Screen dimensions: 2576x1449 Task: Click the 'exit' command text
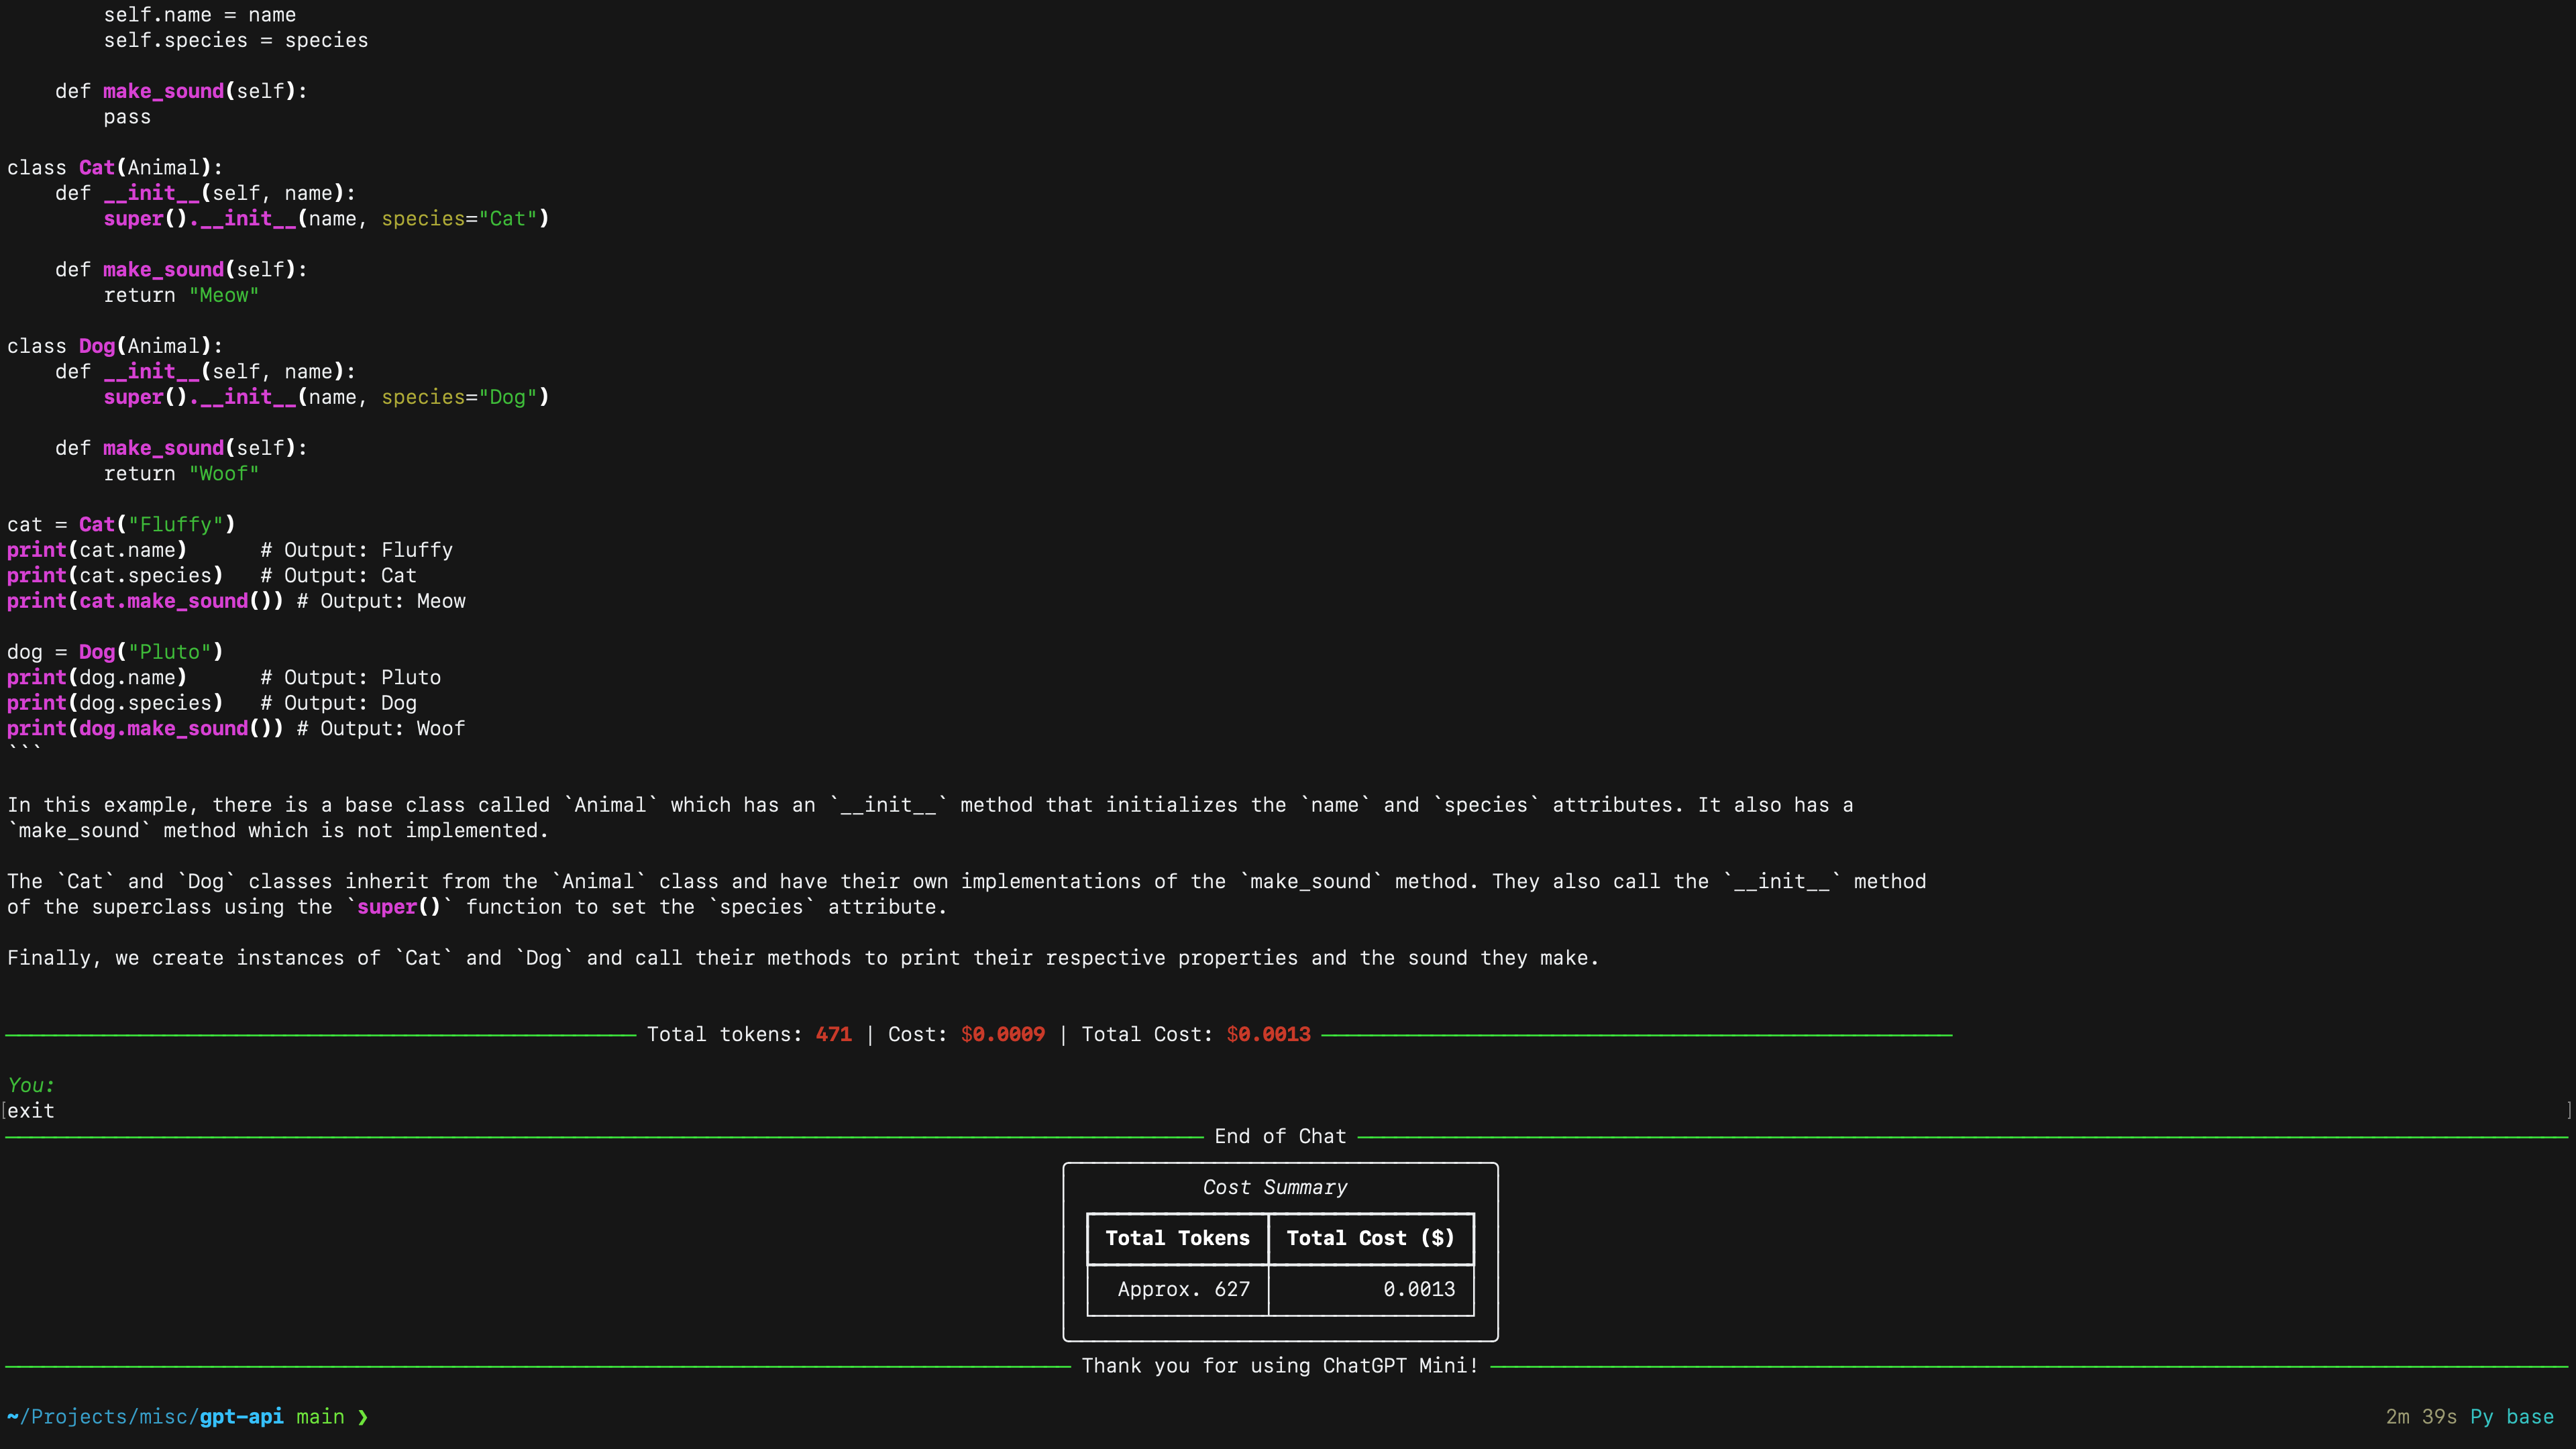coord(31,1111)
